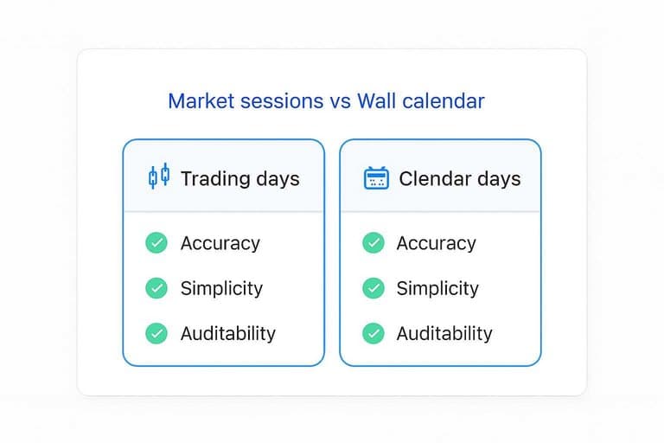Click the candlestick icon beside Trading days

pyautogui.click(x=159, y=176)
